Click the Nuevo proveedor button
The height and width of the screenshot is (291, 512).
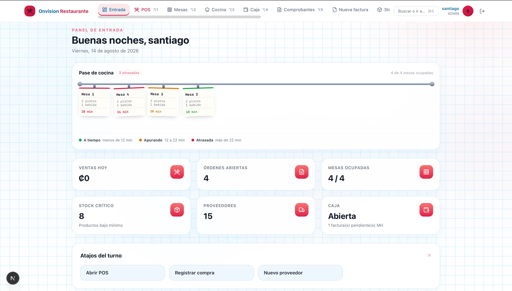point(300,273)
